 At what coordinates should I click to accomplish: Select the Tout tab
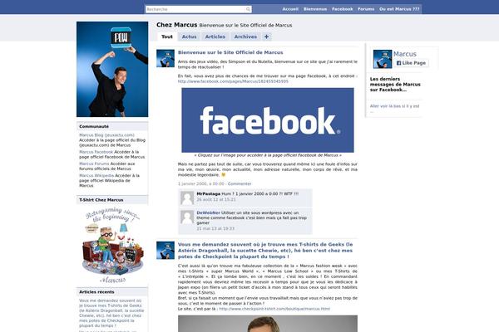coord(167,37)
